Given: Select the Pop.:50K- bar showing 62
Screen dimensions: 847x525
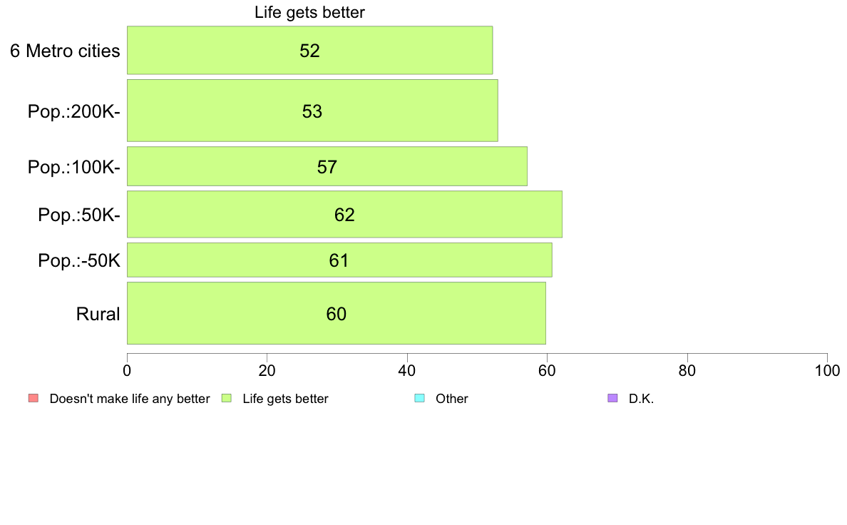Looking at the screenshot, I should (x=344, y=214).
